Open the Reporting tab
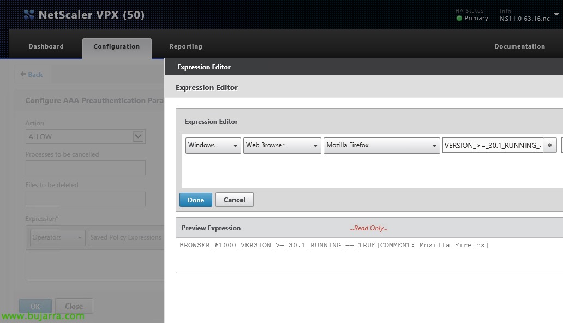The image size is (563, 323). click(x=185, y=46)
